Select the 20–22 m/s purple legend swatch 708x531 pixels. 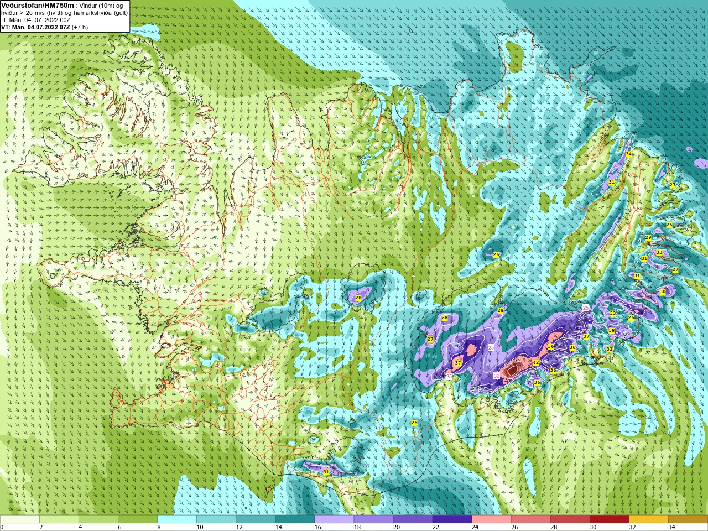pos(413,519)
